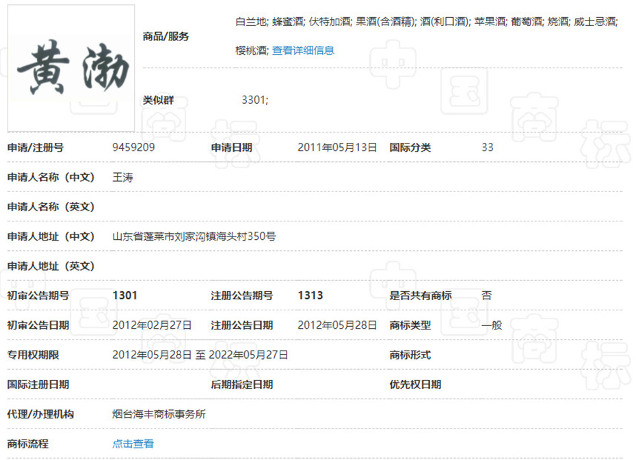This screenshot has width=636, height=460.
Task: Click the similar group code 3301;
Action: [x=255, y=100]
